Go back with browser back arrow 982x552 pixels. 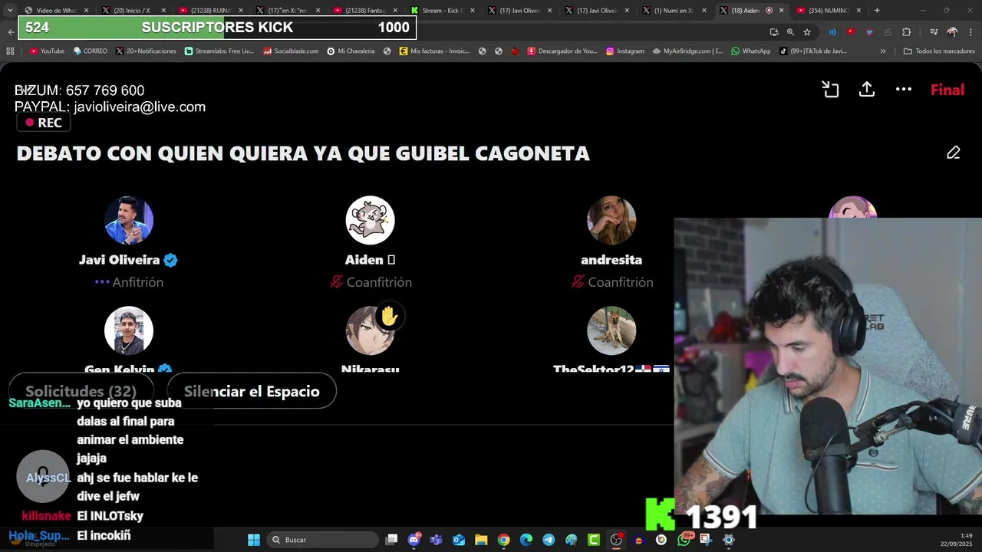click(x=11, y=32)
